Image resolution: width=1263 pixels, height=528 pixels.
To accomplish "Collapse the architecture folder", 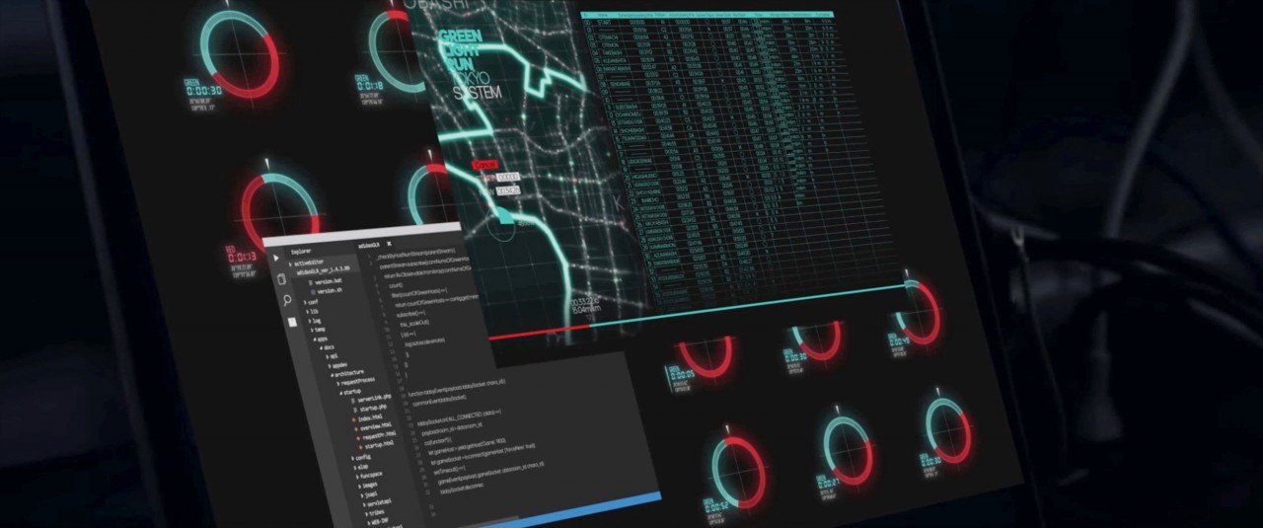I will click(345, 372).
